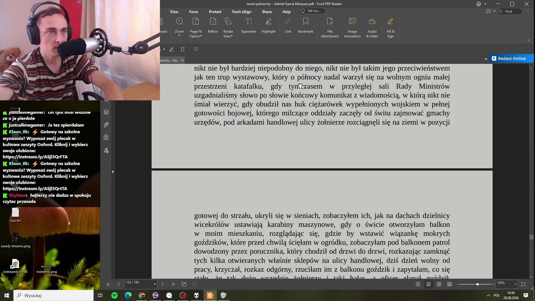Open the Windows Start menu
Image resolution: width=535 pixels, height=301 pixels.
click(7, 296)
